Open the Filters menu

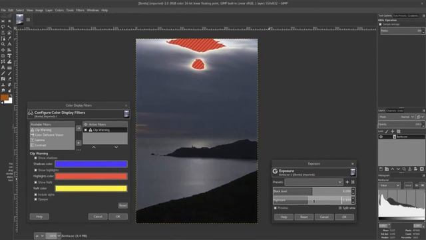(x=80, y=10)
